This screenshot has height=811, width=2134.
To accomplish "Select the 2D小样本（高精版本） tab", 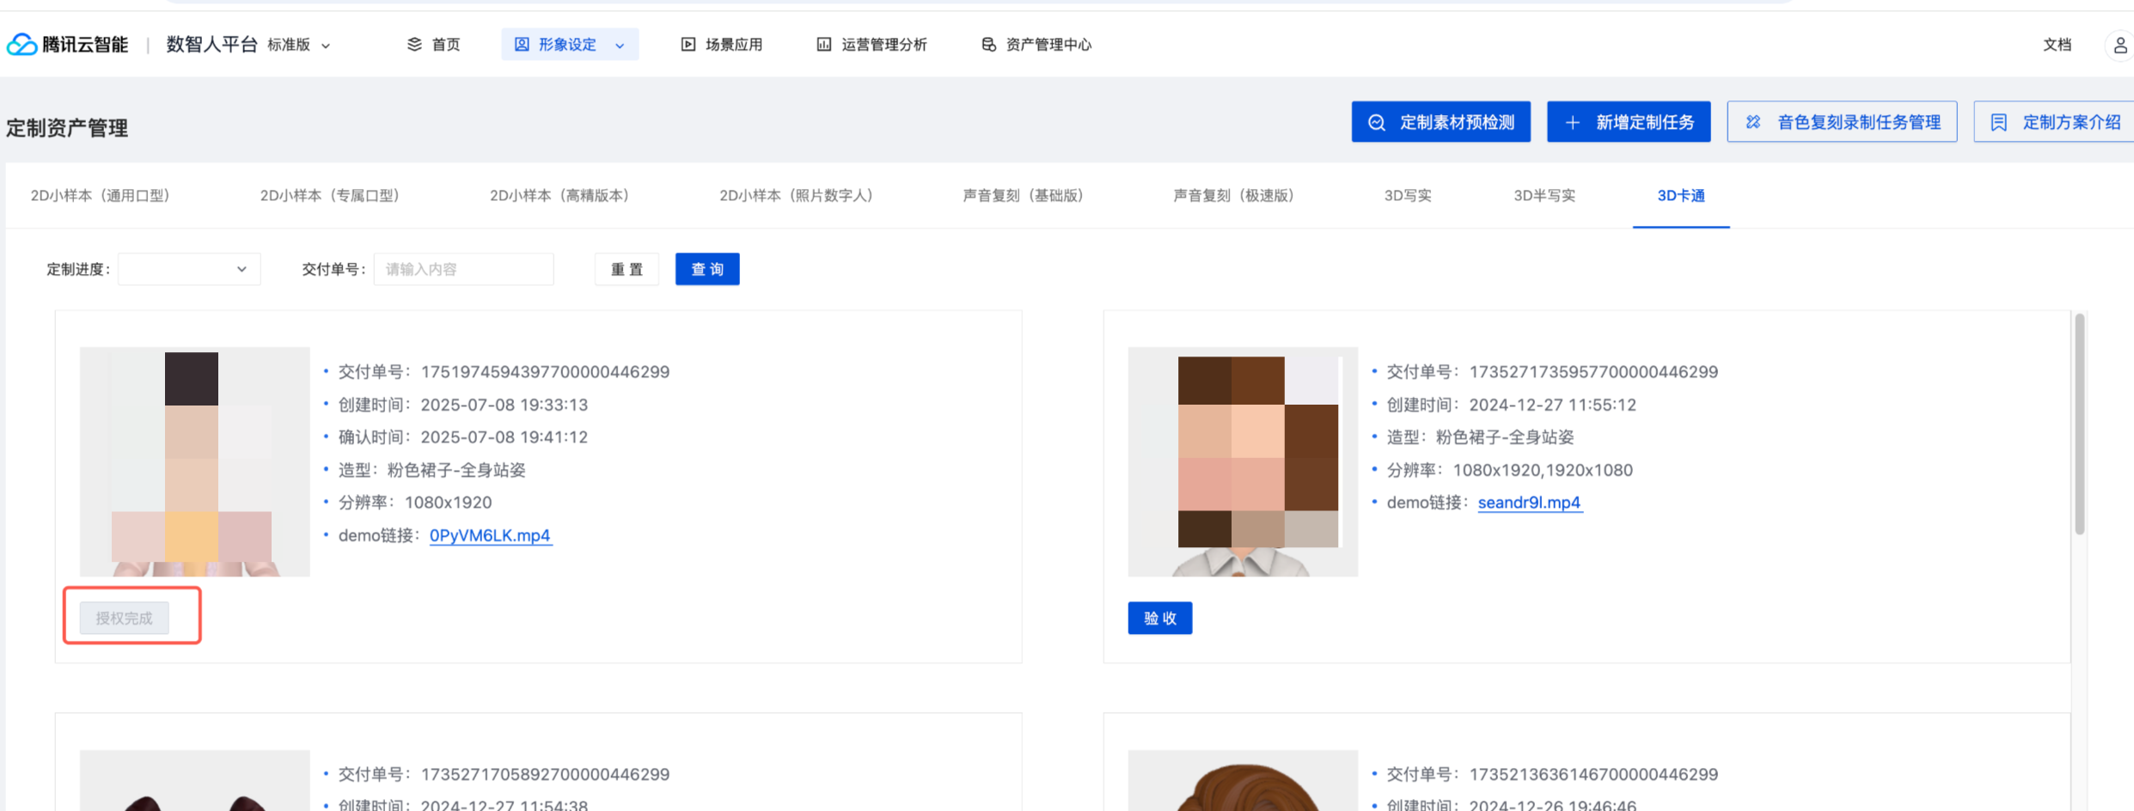I will coord(559,196).
